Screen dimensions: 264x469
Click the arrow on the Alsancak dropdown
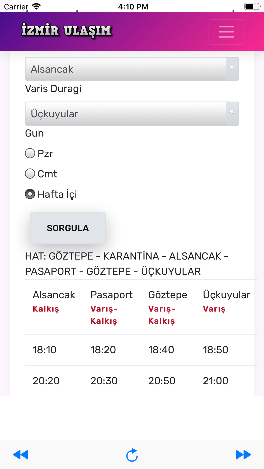tap(232, 68)
